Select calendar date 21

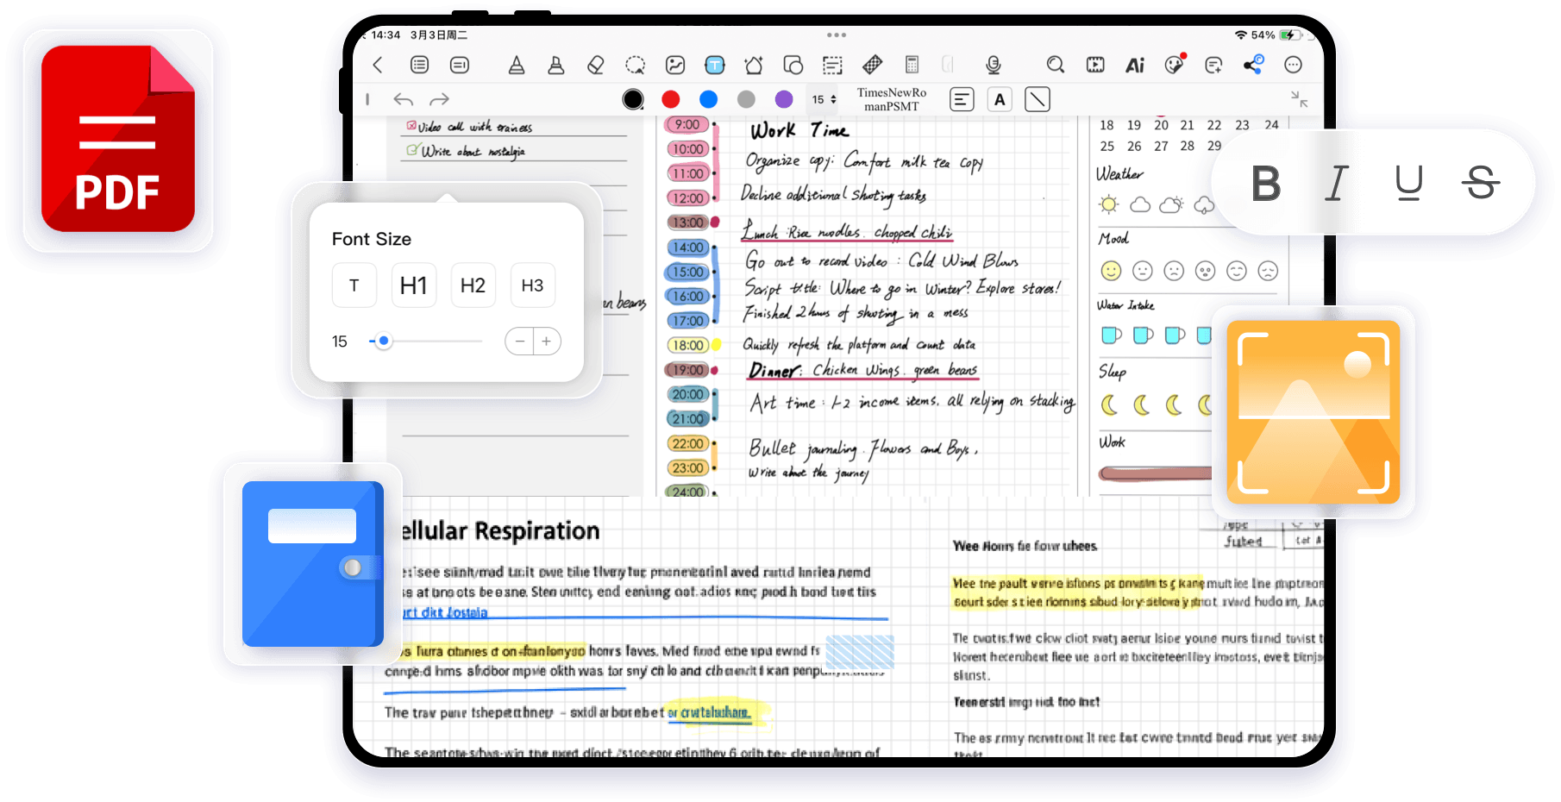(x=1188, y=125)
